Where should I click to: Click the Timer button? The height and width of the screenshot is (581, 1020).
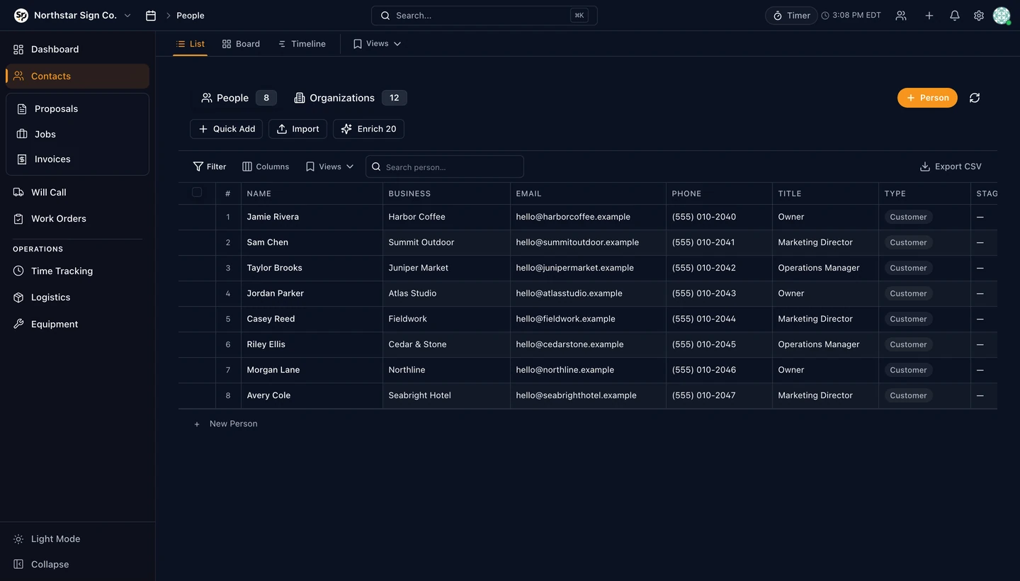[x=791, y=16]
